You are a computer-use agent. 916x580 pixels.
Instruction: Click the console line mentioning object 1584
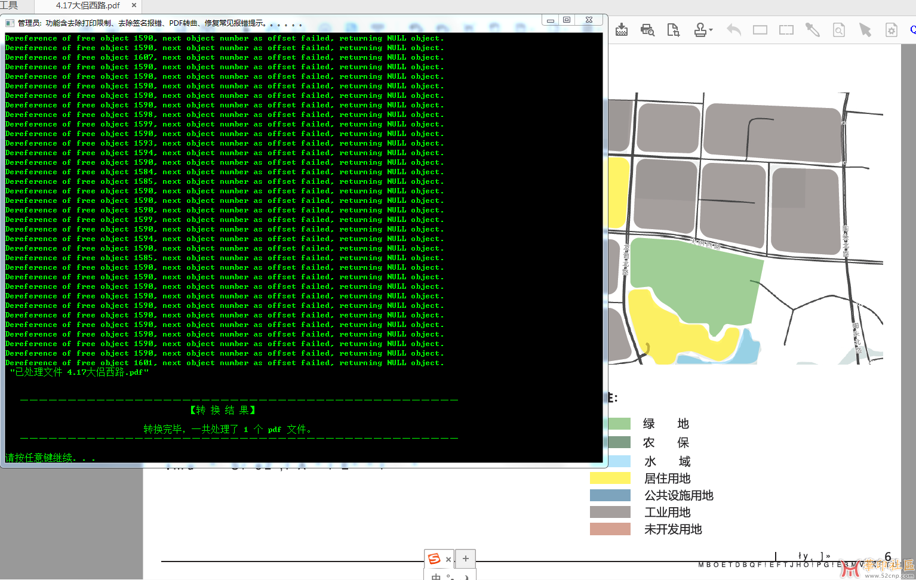tap(225, 172)
